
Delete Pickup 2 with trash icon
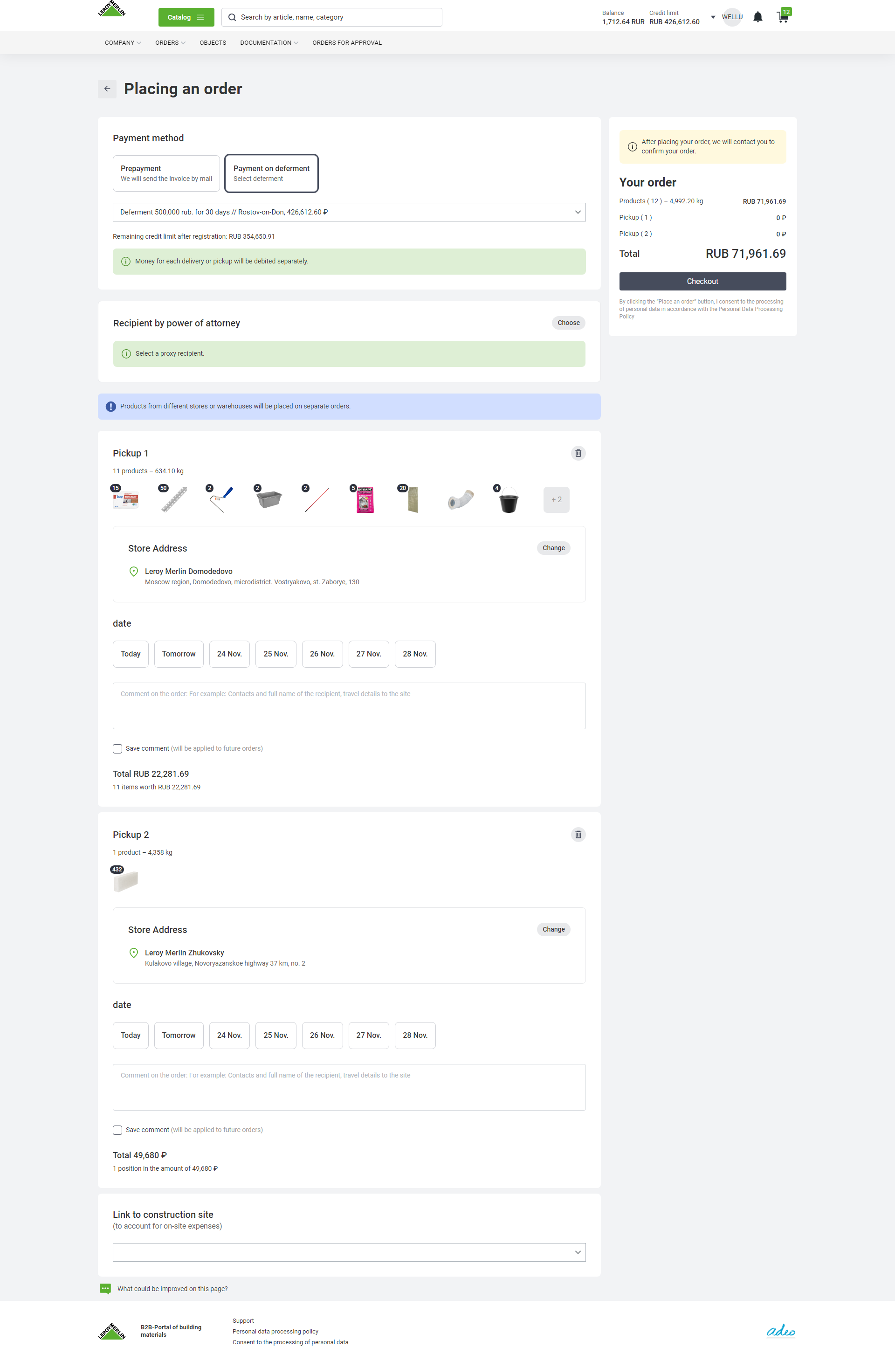pos(578,835)
